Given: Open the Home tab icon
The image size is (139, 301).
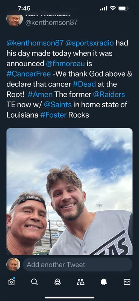Looking at the screenshot, I should point(11,281).
